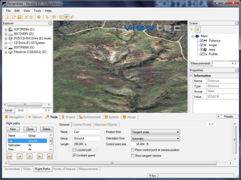
Task: Expand SOFTPEDIA (C:) tree node
Action: pos(6,30)
